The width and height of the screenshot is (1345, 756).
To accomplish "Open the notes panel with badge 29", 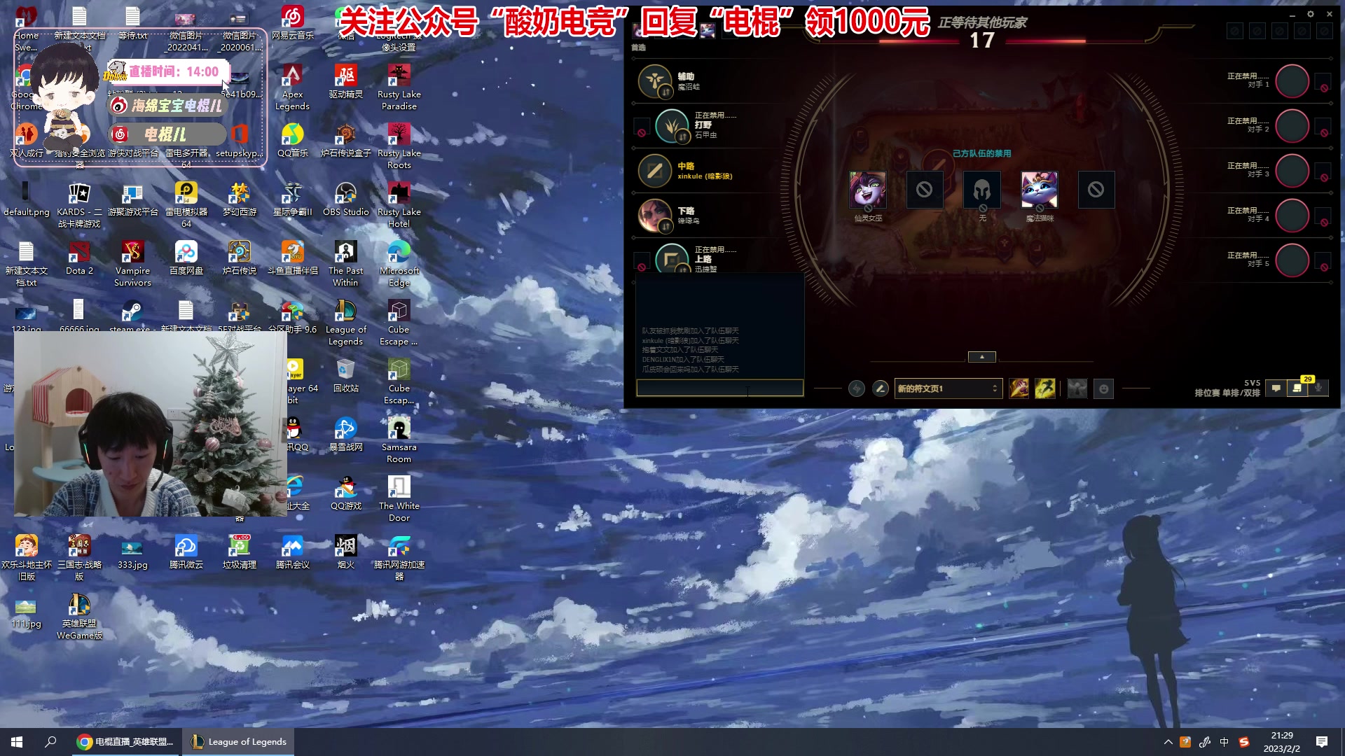I will (x=1298, y=387).
